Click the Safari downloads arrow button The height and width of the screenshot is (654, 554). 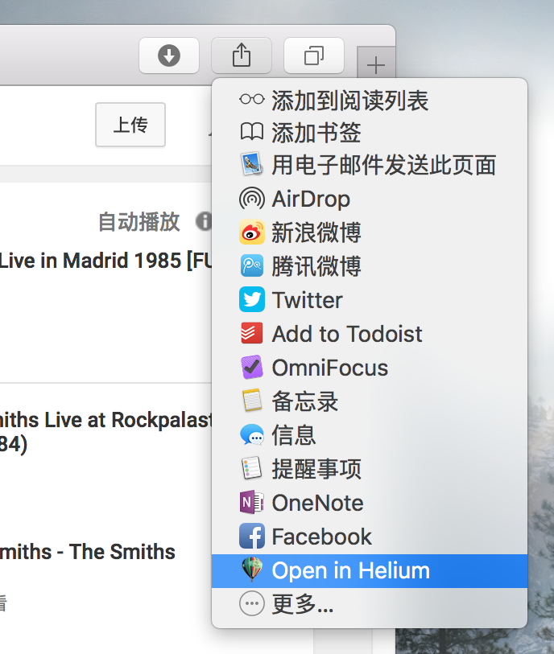pyautogui.click(x=168, y=56)
